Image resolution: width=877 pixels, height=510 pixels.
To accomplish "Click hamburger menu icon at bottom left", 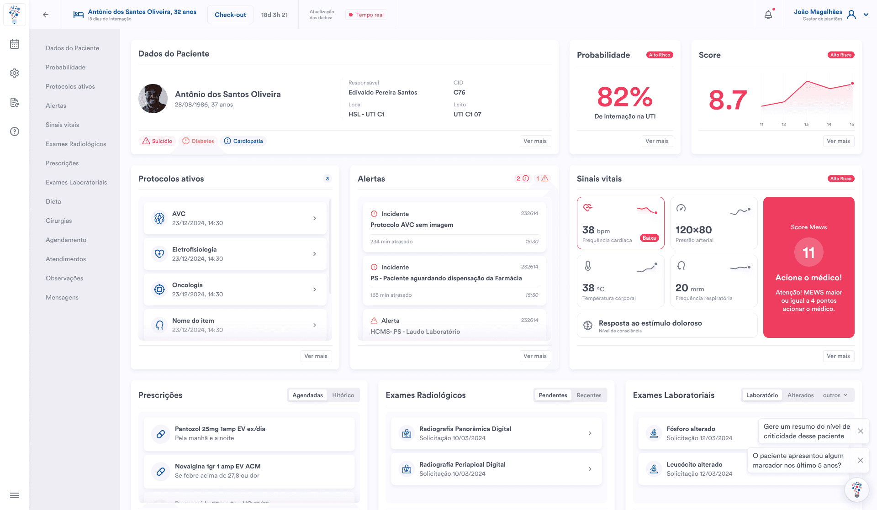I will [15, 495].
